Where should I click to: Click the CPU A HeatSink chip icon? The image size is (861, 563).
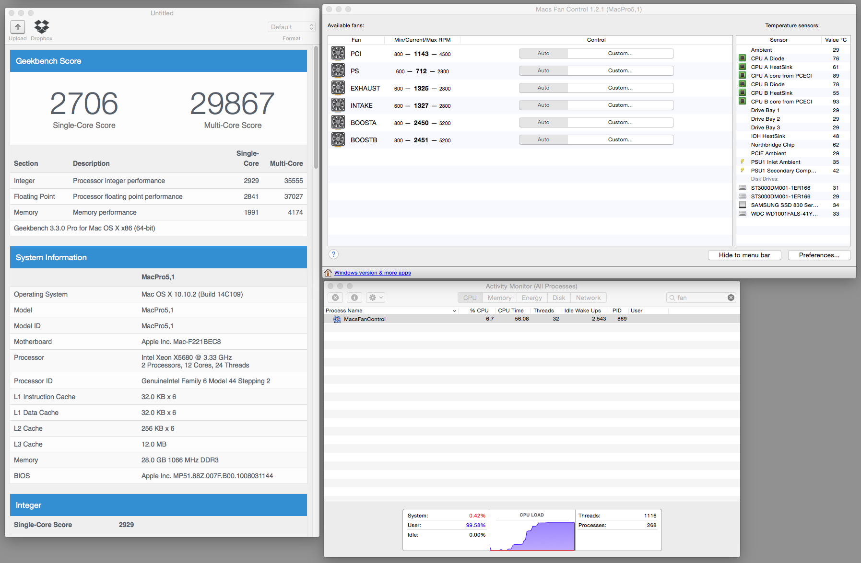[742, 67]
